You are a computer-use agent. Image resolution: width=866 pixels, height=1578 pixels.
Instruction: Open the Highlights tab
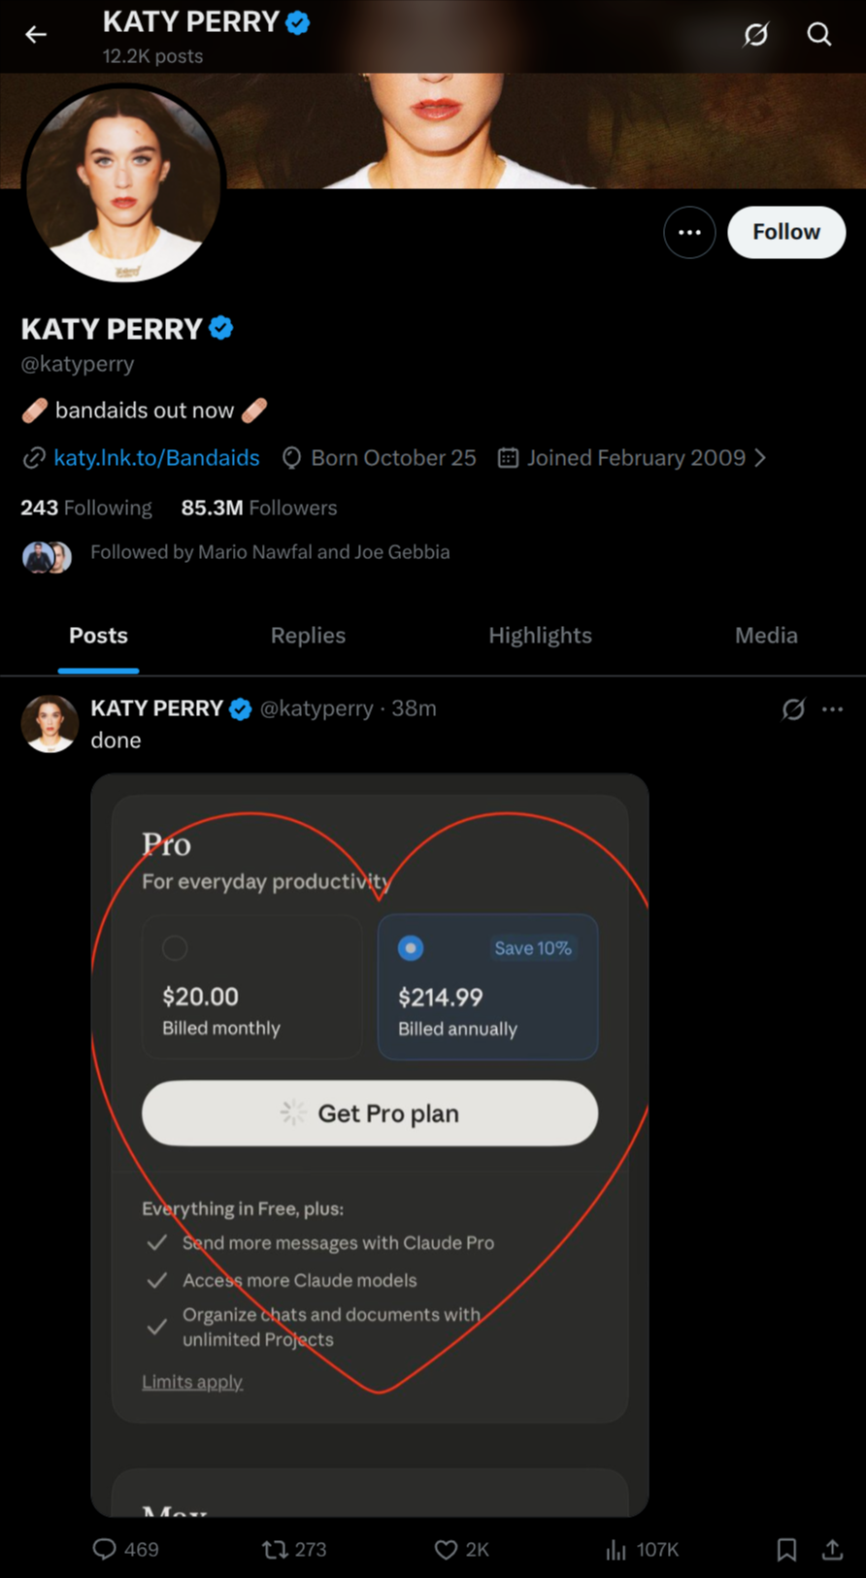pos(540,636)
